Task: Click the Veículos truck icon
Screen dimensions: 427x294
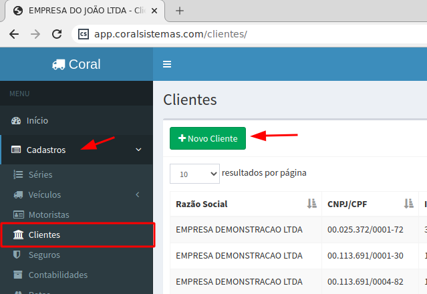Action: (x=18, y=195)
